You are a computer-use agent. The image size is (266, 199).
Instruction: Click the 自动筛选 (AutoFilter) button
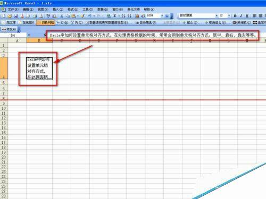[x=146, y=23]
